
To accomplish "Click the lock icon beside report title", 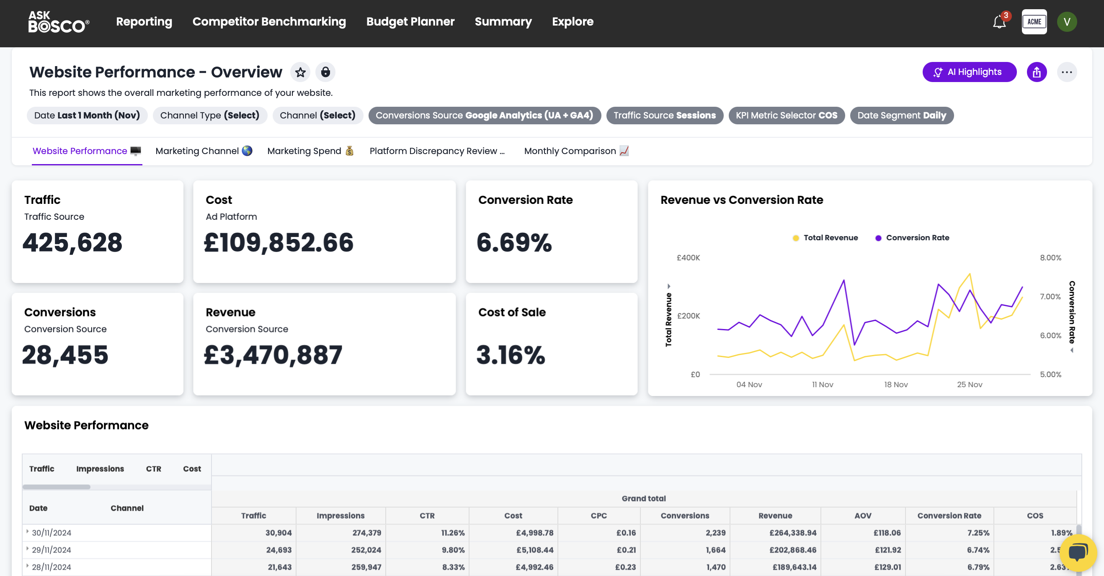I will 325,72.
